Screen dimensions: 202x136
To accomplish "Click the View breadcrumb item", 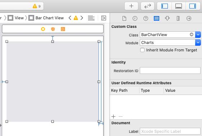I will pyautogui.click(x=16, y=18).
